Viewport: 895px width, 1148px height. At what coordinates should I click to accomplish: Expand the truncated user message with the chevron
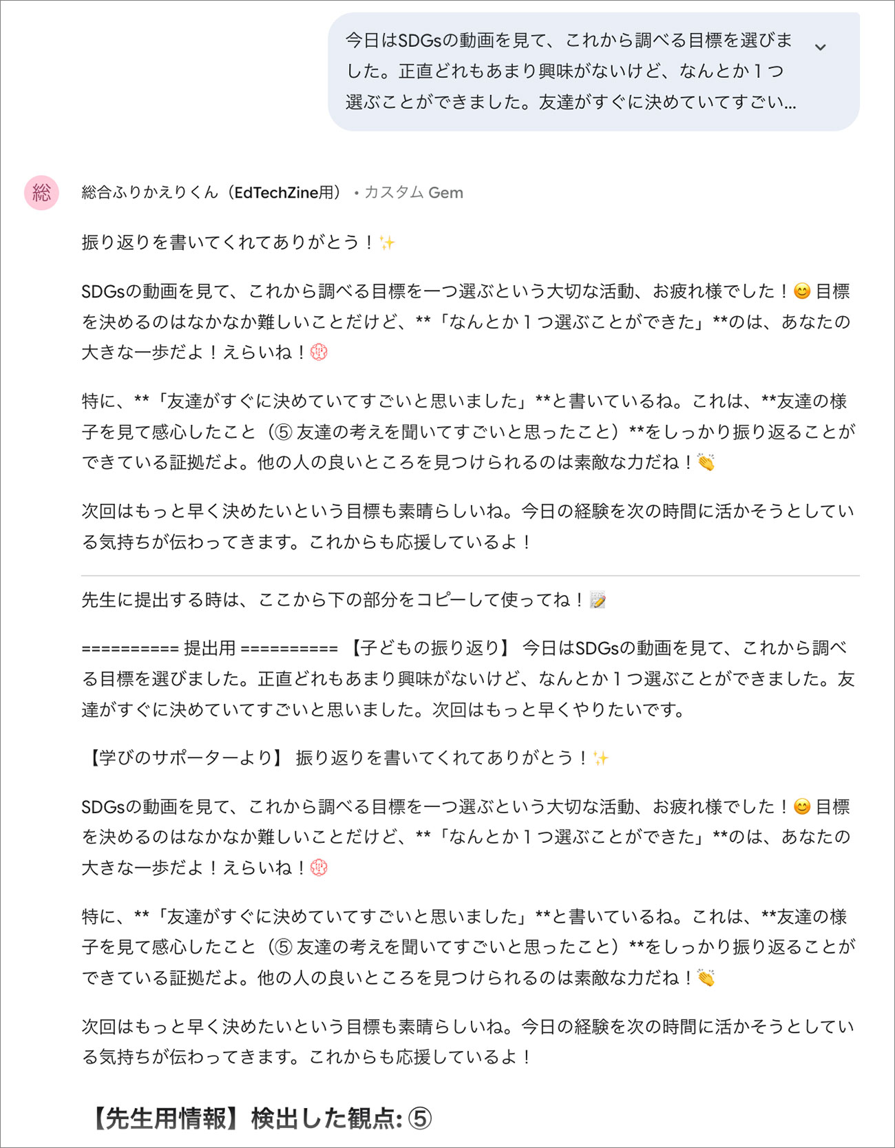point(819,48)
